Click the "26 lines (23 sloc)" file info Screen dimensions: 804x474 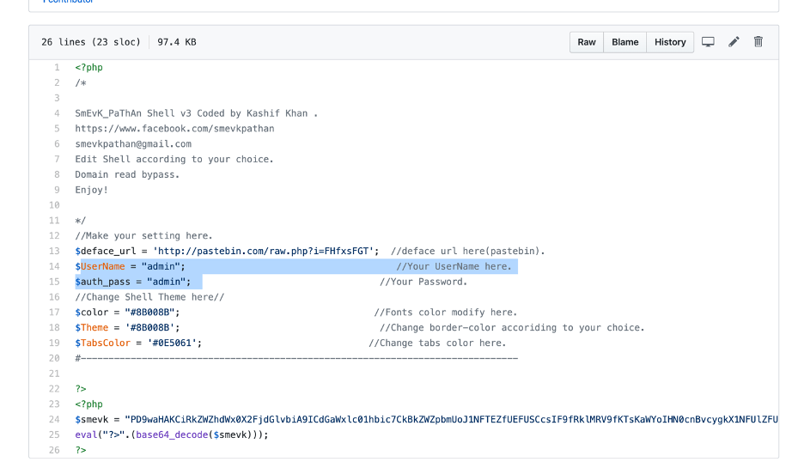[91, 42]
